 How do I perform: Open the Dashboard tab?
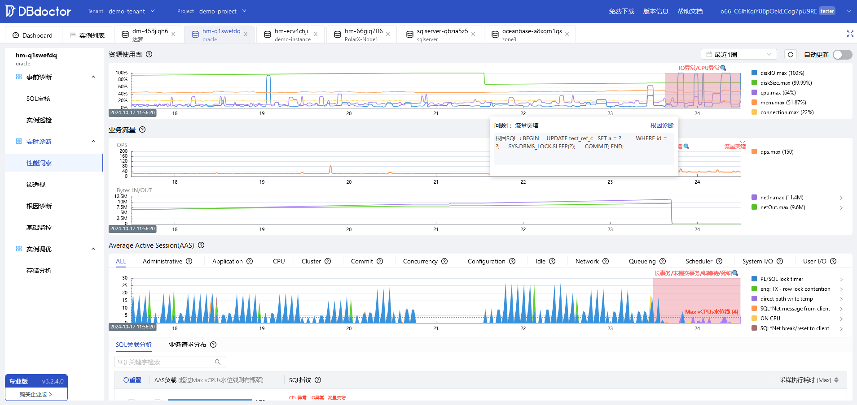click(32, 35)
